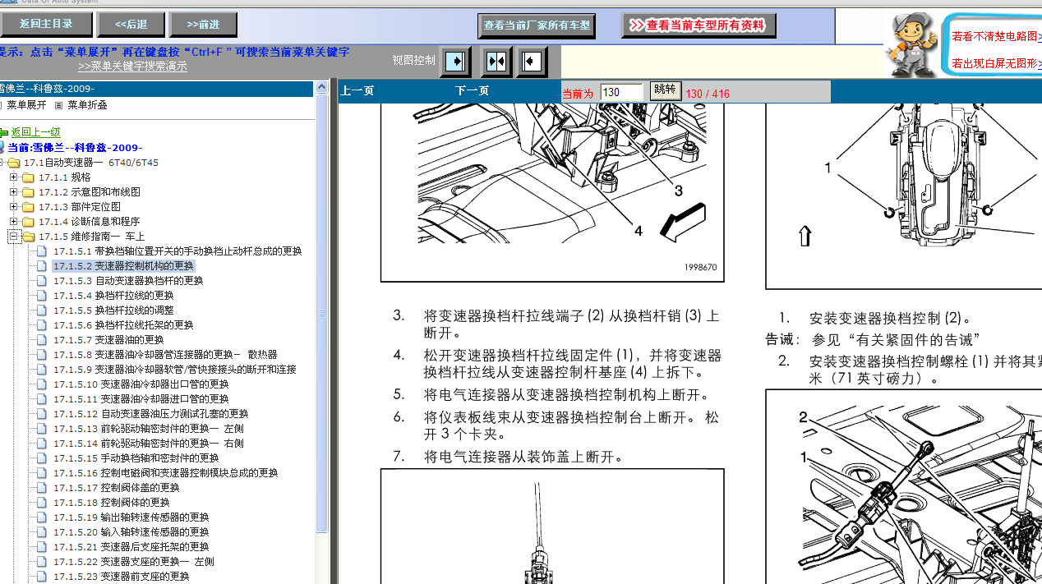This screenshot has width=1042, height=584.
Task: Click the document icon of 17.1.5.17 控制阀体盖
Action: point(41,488)
